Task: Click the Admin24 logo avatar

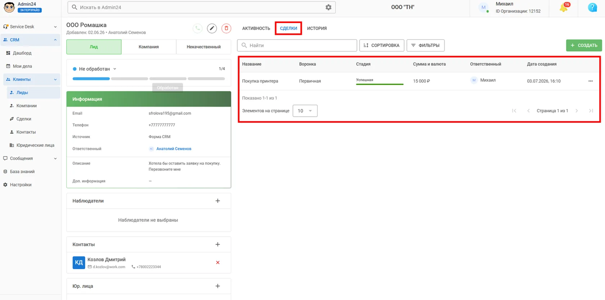Action: pyautogui.click(x=9, y=7)
